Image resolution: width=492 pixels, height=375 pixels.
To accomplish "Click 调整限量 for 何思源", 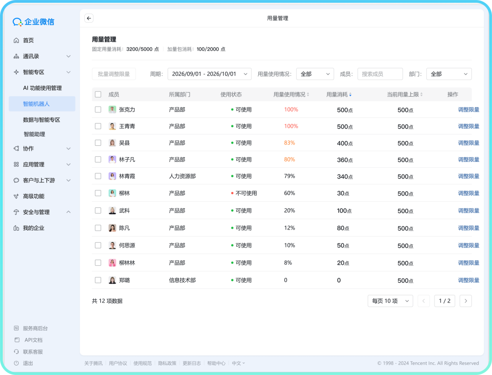I will click(x=468, y=246).
